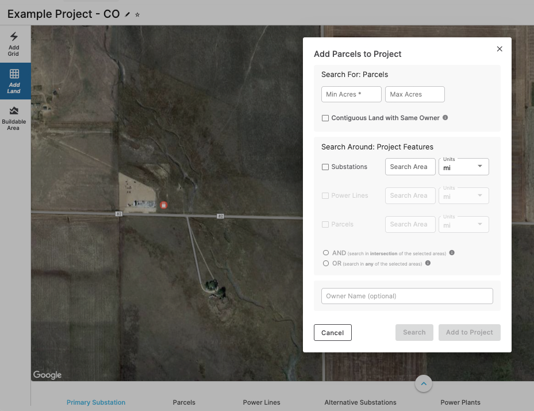534x411 pixels.
Task: Cancel the Add Parcels dialog
Action: (x=332, y=332)
